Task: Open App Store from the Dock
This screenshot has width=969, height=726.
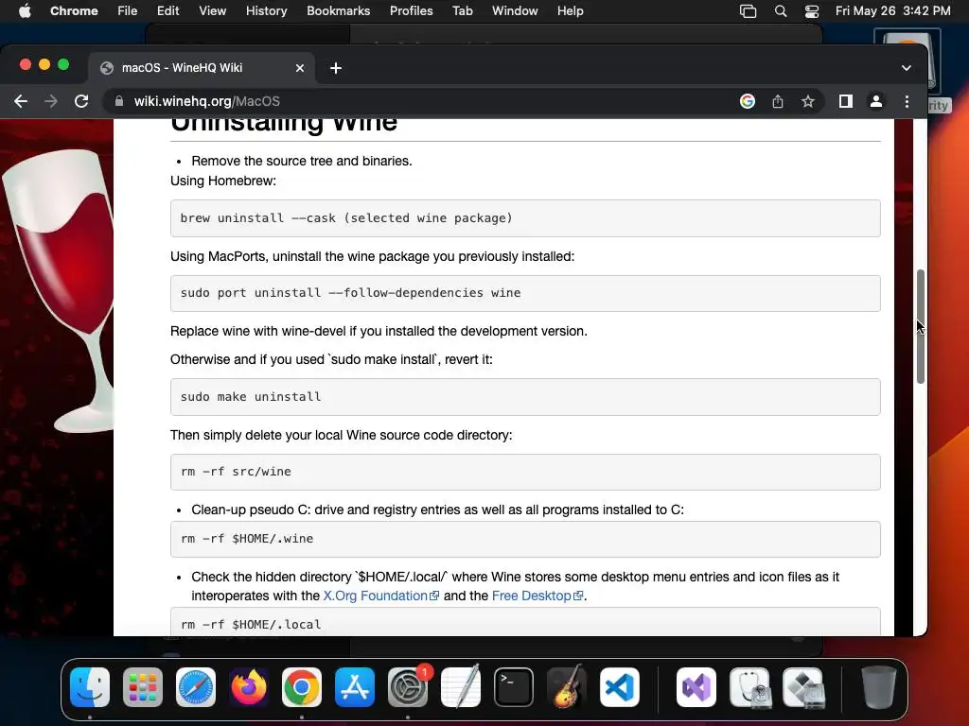Action: click(x=355, y=687)
